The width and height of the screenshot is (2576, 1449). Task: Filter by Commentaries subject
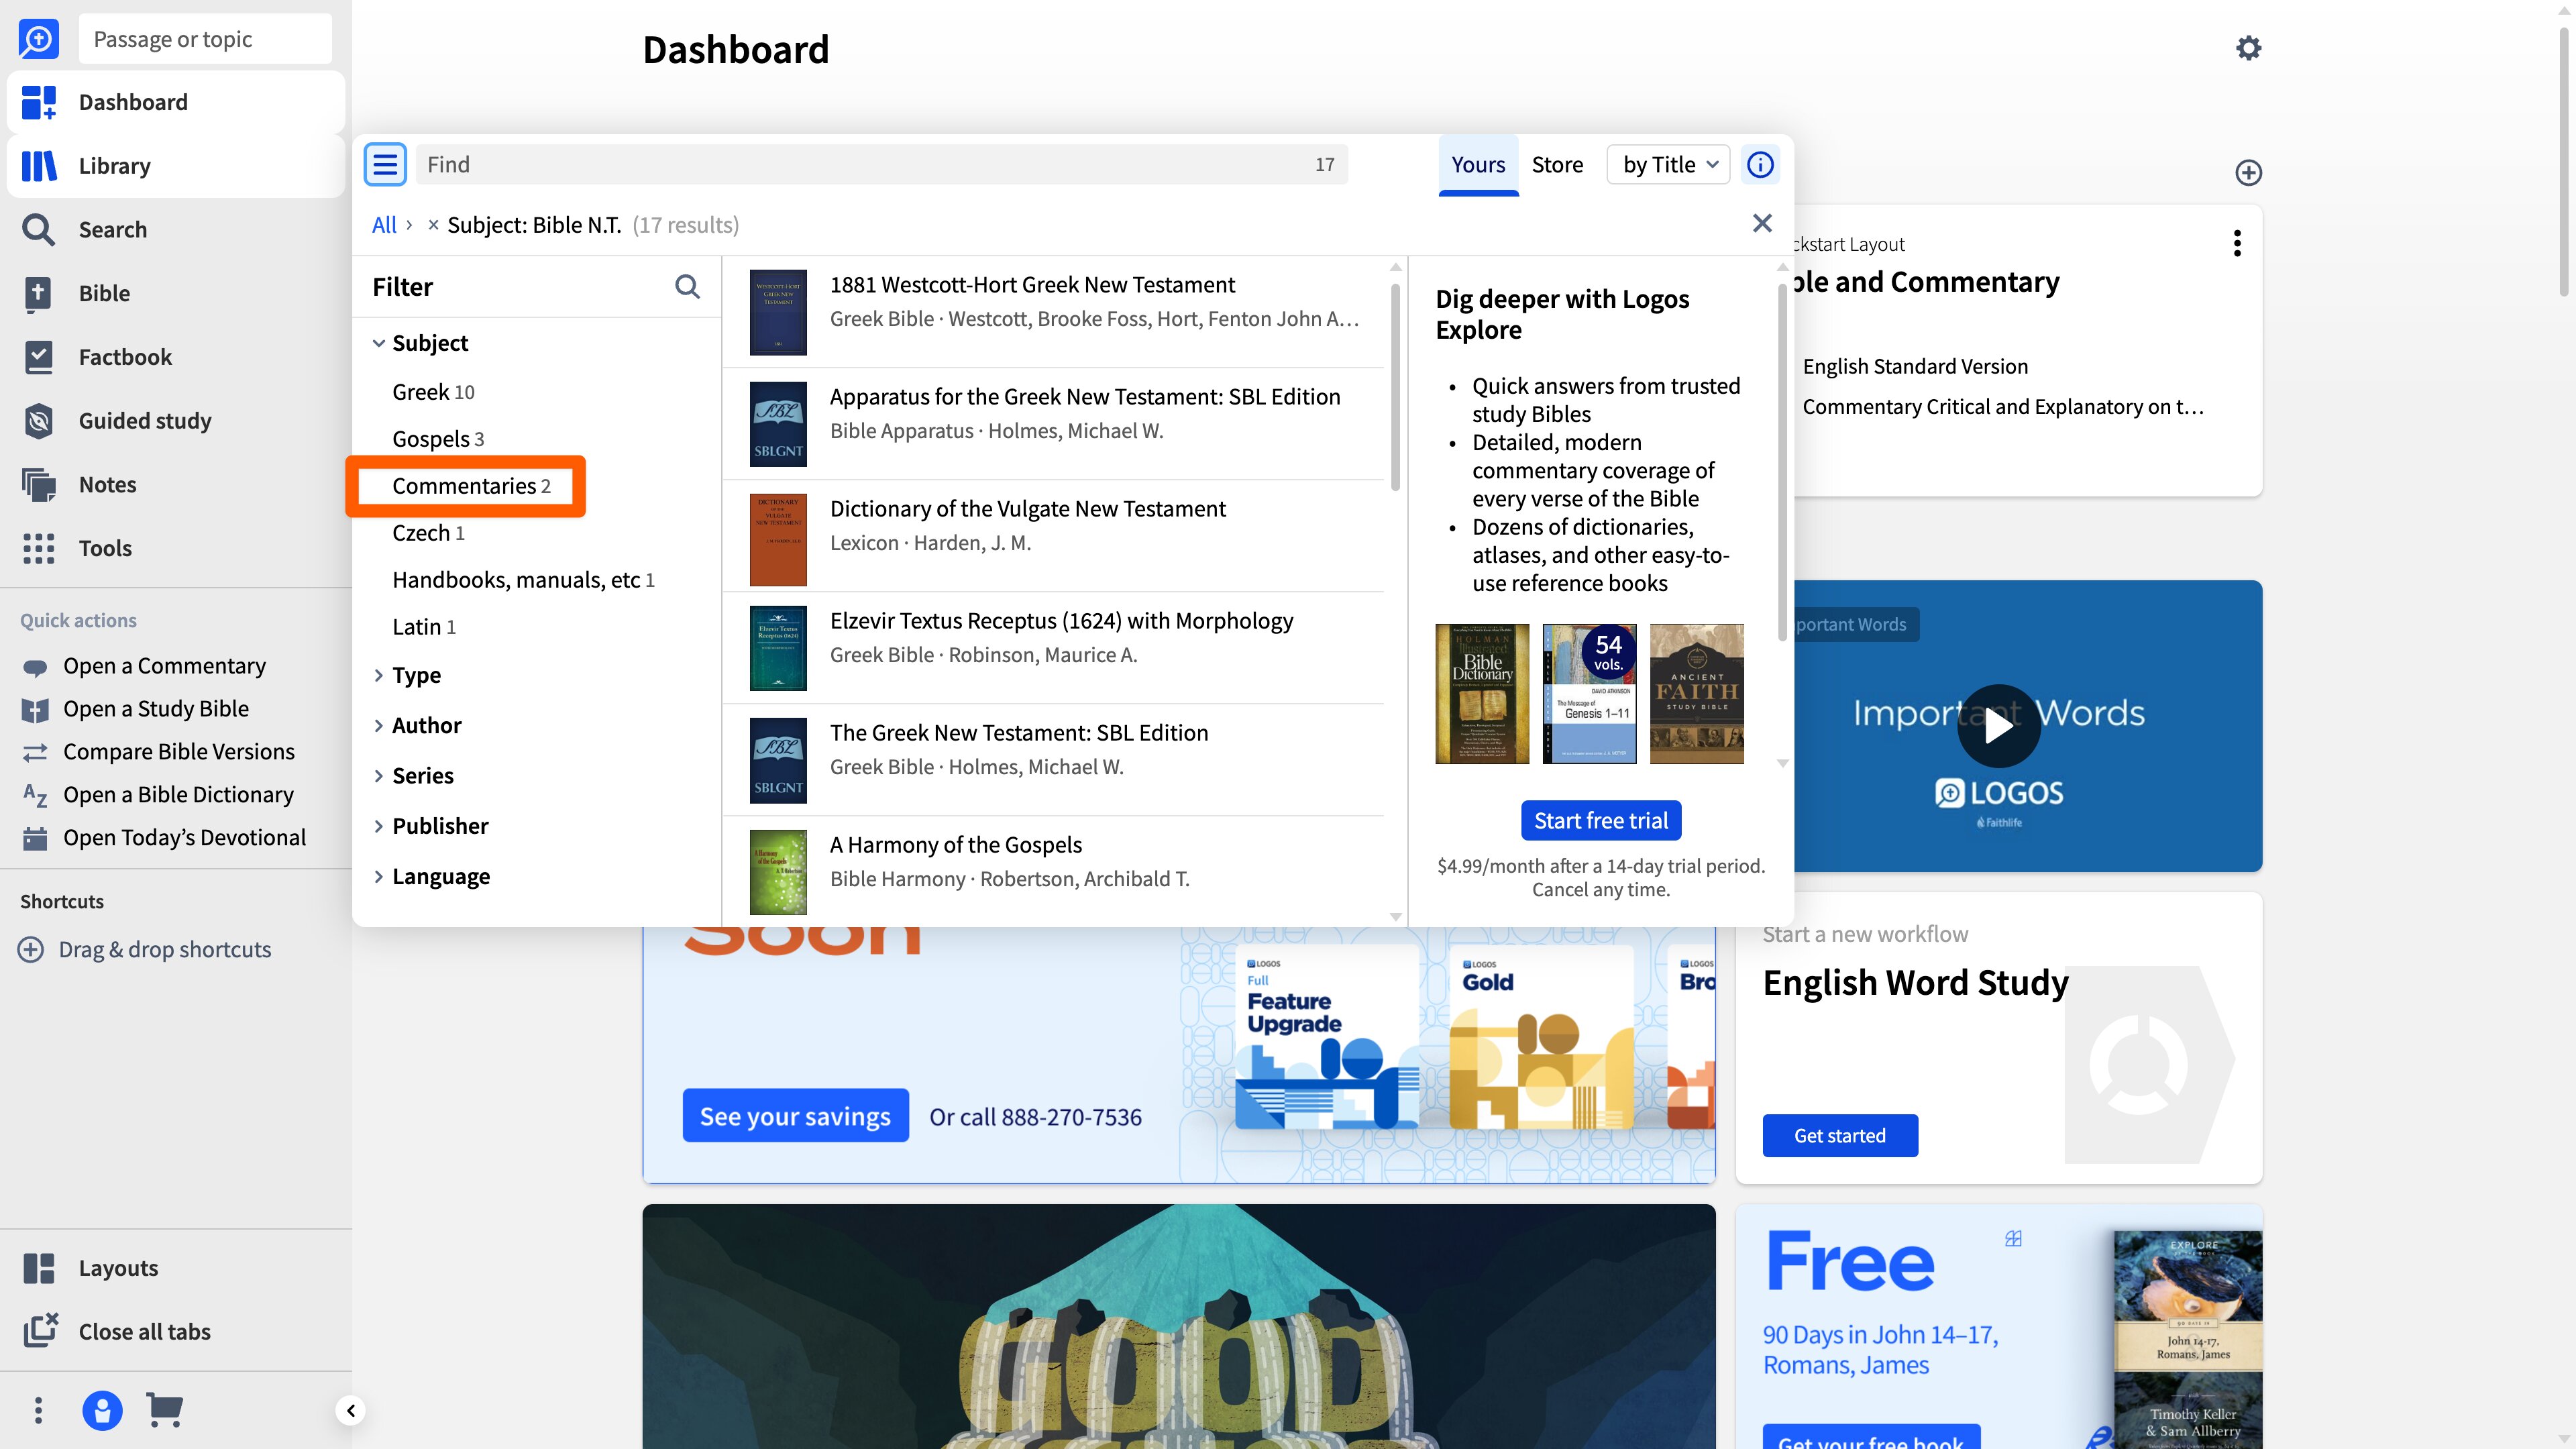coord(471,486)
